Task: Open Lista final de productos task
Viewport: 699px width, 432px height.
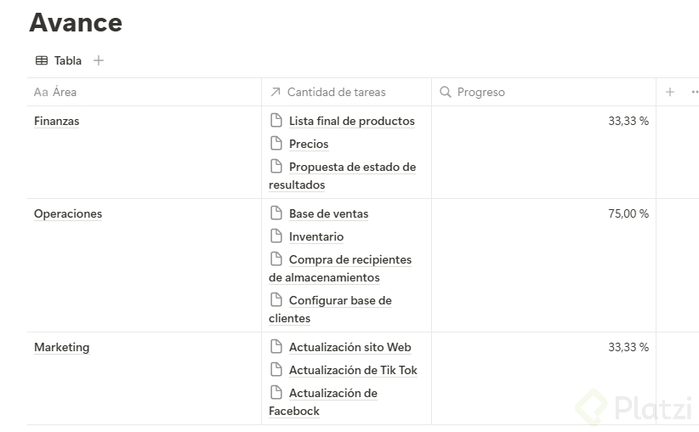Action: click(351, 121)
